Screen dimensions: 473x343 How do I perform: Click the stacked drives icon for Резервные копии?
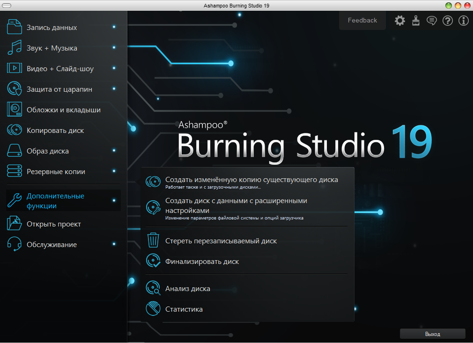pos(15,171)
